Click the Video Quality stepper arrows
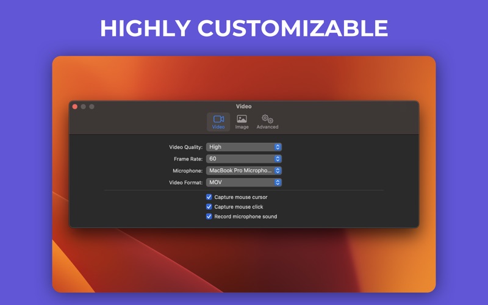488x305 pixels. pyautogui.click(x=278, y=147)
